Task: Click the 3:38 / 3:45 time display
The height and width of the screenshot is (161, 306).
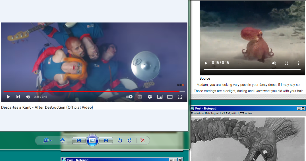Action: coord(41,97)
